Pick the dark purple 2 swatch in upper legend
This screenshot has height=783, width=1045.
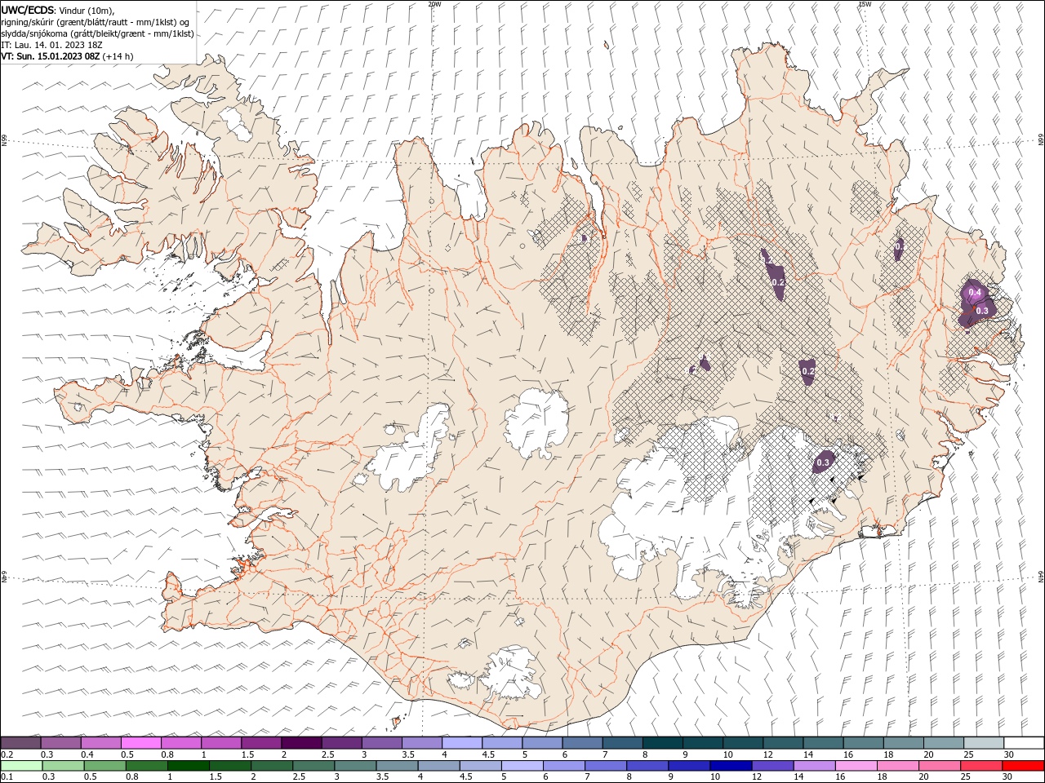[x=301, y=742]
